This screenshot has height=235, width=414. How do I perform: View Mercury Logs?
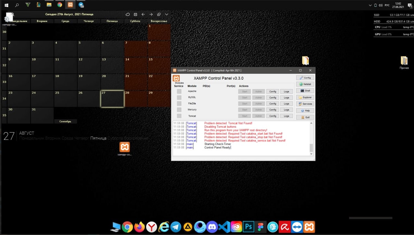click(286, 110)
